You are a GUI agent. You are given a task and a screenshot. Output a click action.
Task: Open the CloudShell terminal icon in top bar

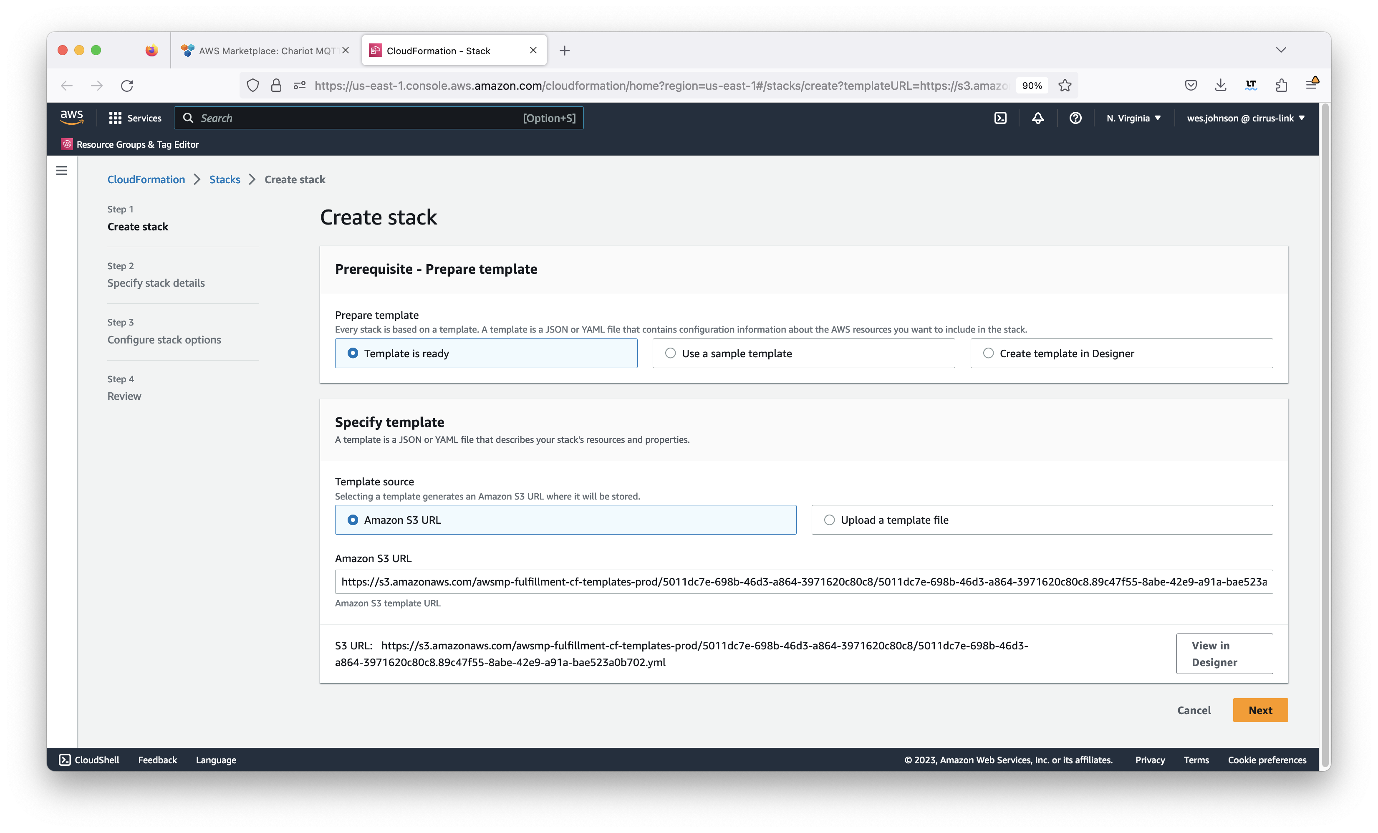(x=1000, y=118)
